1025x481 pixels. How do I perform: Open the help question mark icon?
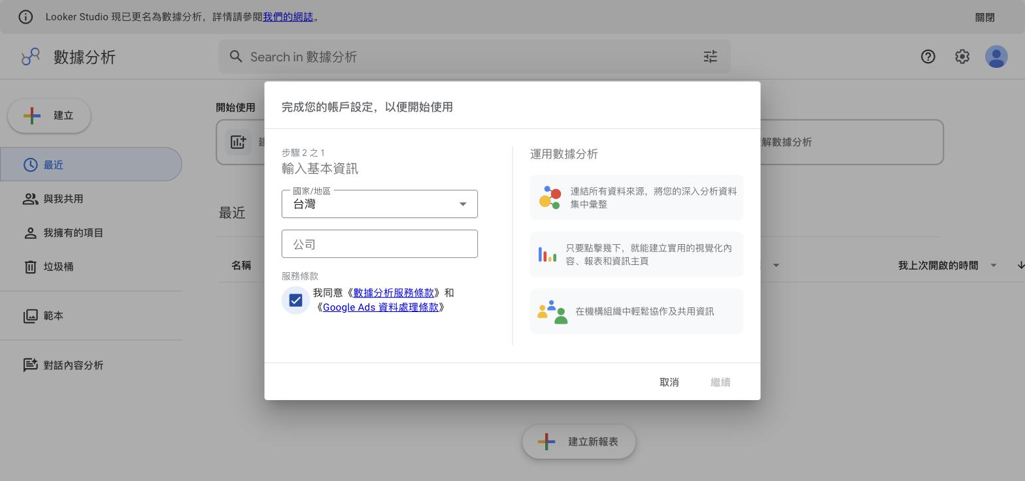[x=928, y=57]
